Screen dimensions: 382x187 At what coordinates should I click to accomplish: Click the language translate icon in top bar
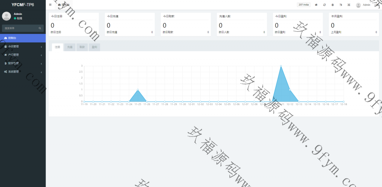(x=341, y=5)
